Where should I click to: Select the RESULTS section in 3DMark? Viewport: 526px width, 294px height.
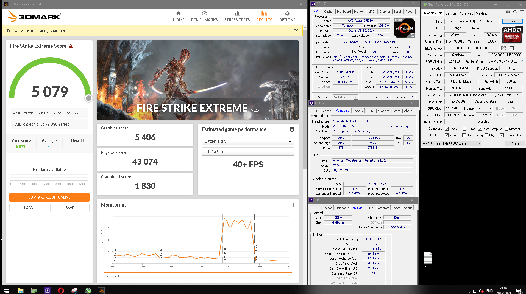[264, 16]
